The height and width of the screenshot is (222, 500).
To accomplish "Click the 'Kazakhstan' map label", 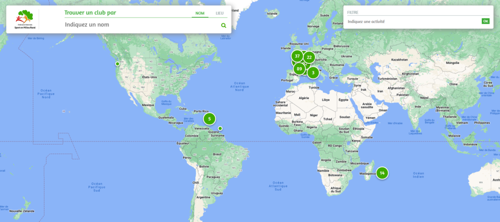I will (x=399, y=60).
